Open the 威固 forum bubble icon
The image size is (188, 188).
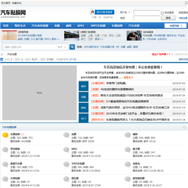pos(127,135)
